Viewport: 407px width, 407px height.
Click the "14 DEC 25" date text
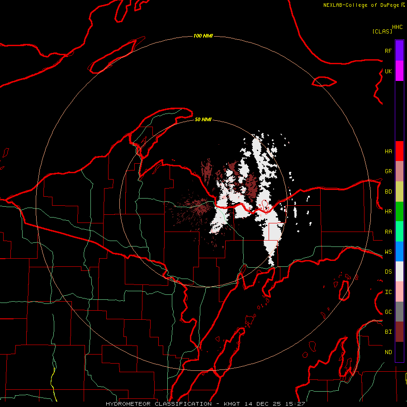pyautogui.click(x=262, y=404)
